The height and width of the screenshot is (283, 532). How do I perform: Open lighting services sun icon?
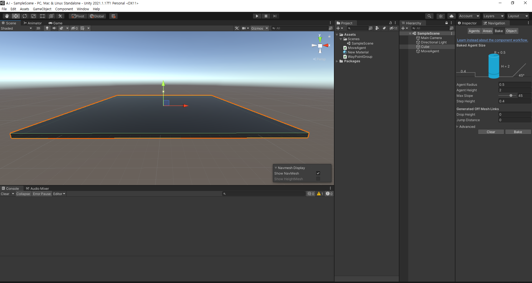point(441,16)
